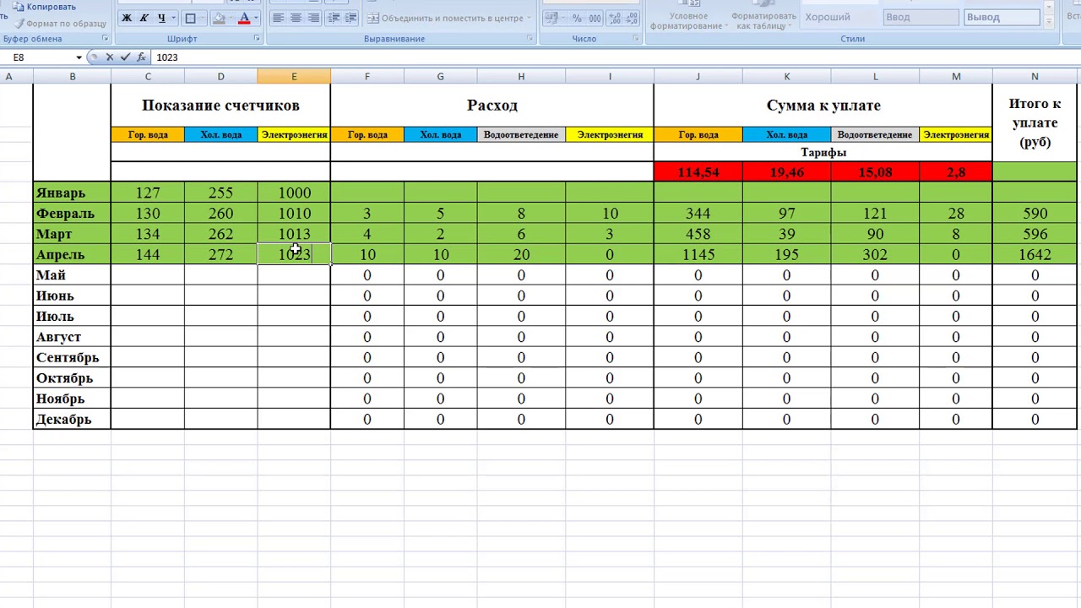This screenshot has height=608, width=1081.
Task: Expand cell styles gallery more arrow
Action: point(1050,20)
